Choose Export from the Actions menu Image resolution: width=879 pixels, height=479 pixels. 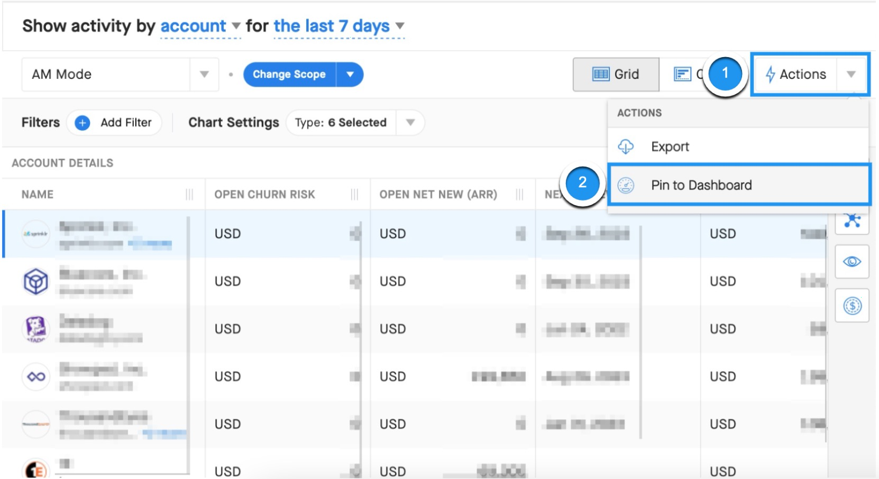(738, 146)
